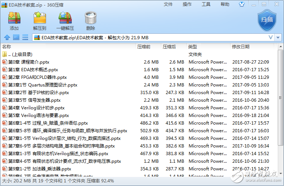Viewport: 284px width, 186px height.
Task: Switch to the large icon view
Action: 16,37
